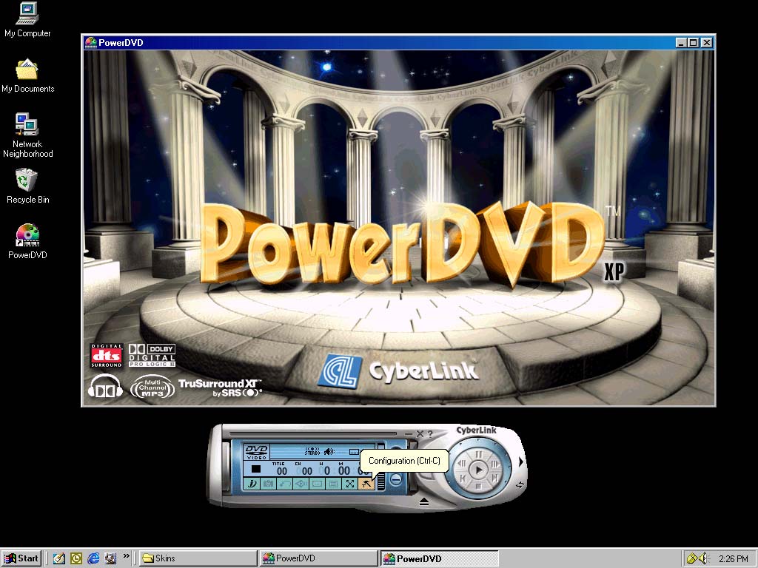The image size is (758, 568).
Task: Click the fourth Quick Launch icon before chevron
Action: pos(111,558)
